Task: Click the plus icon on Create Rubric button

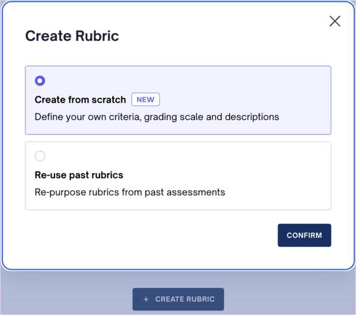Action: click(x=146, y=299)
